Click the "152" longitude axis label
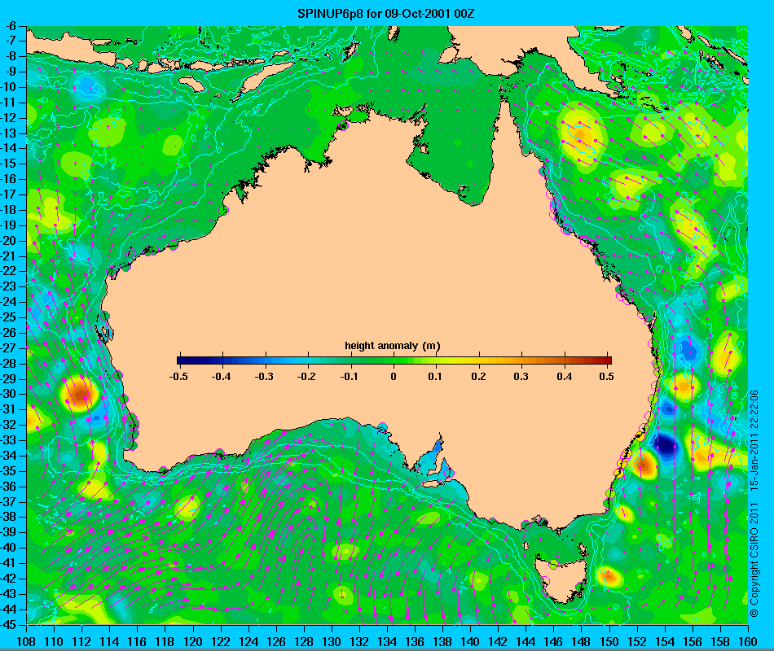 [x=637, y=641]
